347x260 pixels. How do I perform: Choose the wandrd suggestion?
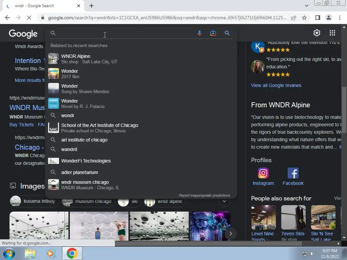[141, 149]
